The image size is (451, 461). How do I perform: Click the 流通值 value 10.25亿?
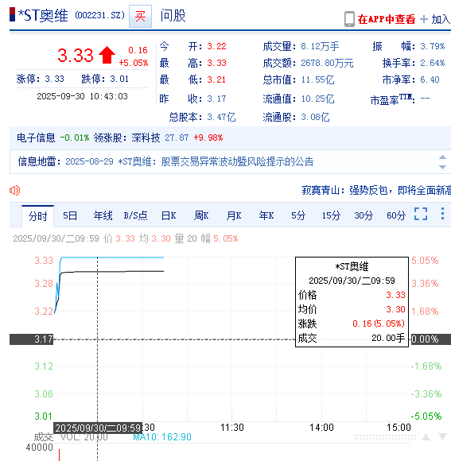click(317, 99)
